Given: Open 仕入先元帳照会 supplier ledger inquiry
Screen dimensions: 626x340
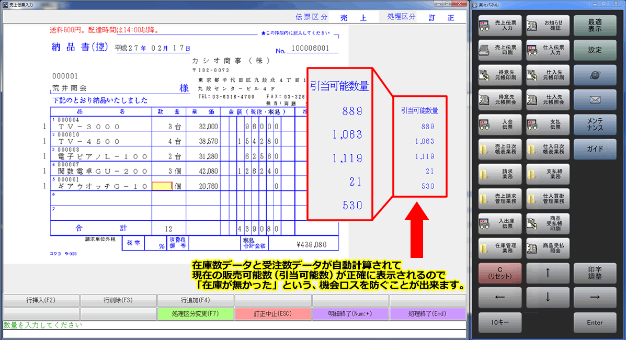Looking at the screenshot, I should (548, 100).
